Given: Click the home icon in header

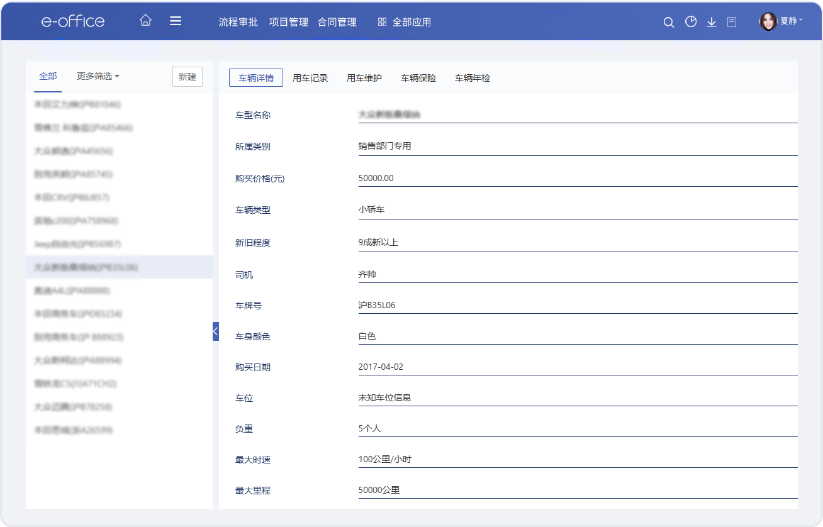Looking at the screenshot, I should [x=145, y=21].
